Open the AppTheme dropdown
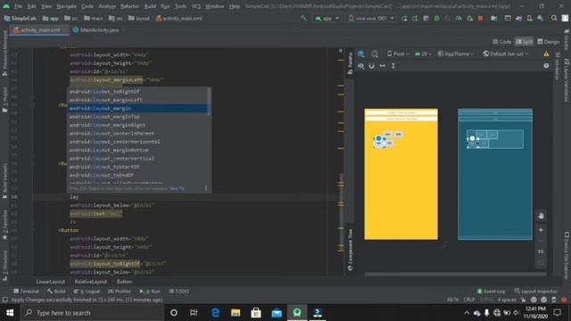 (x=456, y=53)
